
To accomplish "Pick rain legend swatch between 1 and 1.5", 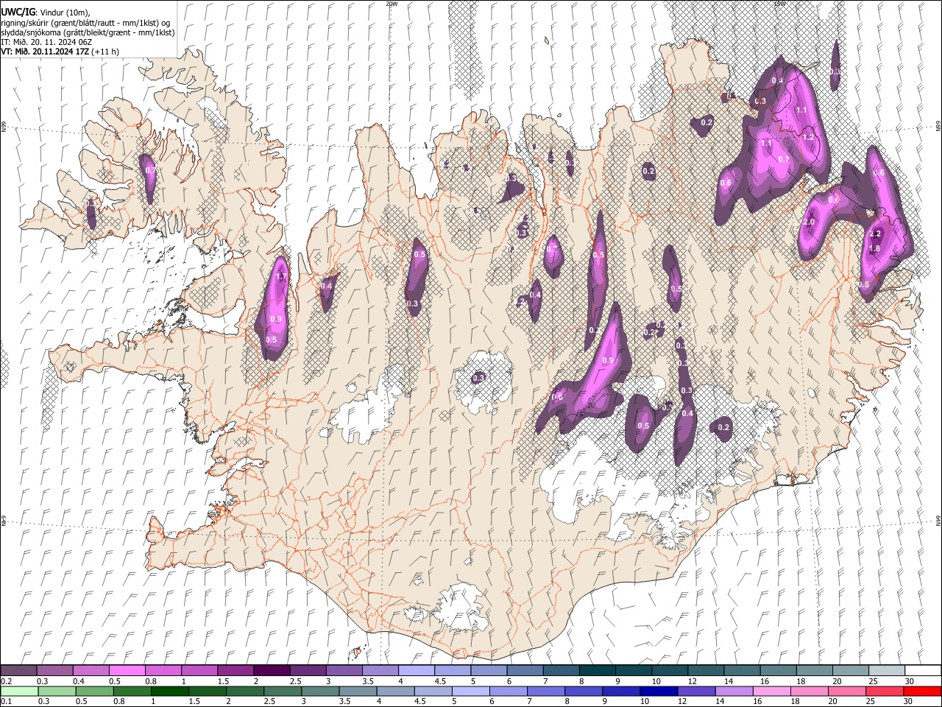I will click(x=169, y=691).
